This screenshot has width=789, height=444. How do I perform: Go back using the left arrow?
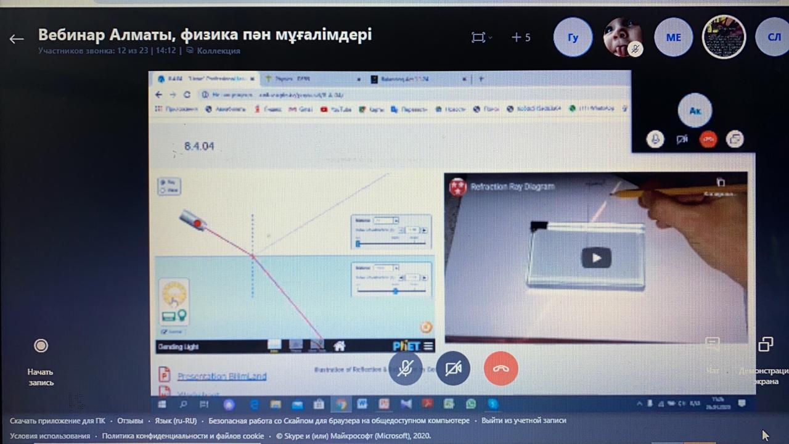point(16,39)
